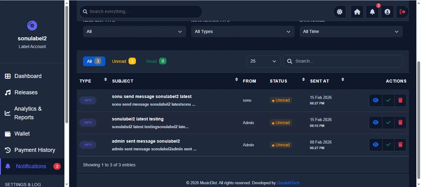This screenshot has height=187, width=421.
Task: Open Notifications in the sidebar
Action: click(x=32, y=166)
